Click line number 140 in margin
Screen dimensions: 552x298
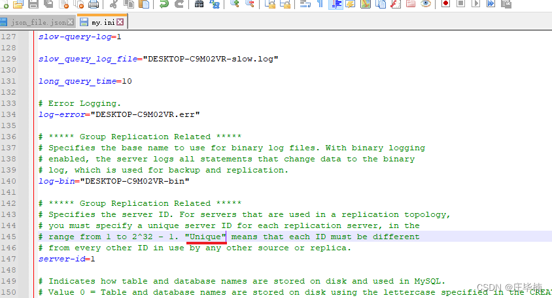click(9, 181)
